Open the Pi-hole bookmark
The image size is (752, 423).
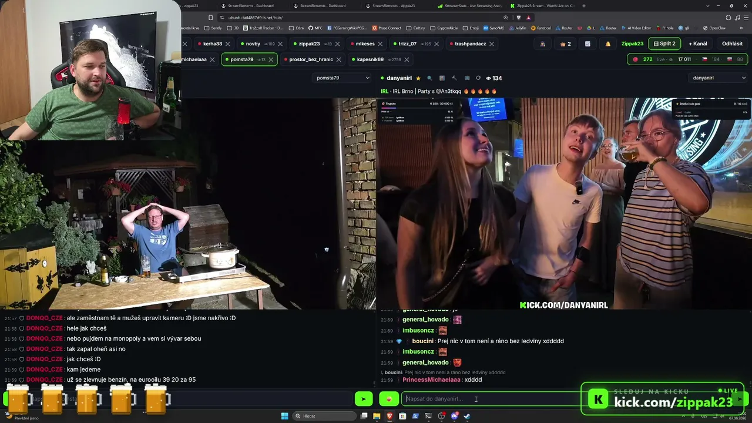tap(664, 28)
